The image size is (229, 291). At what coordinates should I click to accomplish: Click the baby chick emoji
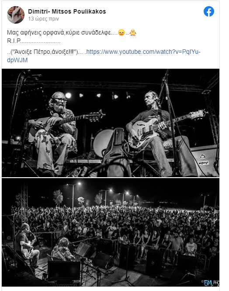[133, 33]
